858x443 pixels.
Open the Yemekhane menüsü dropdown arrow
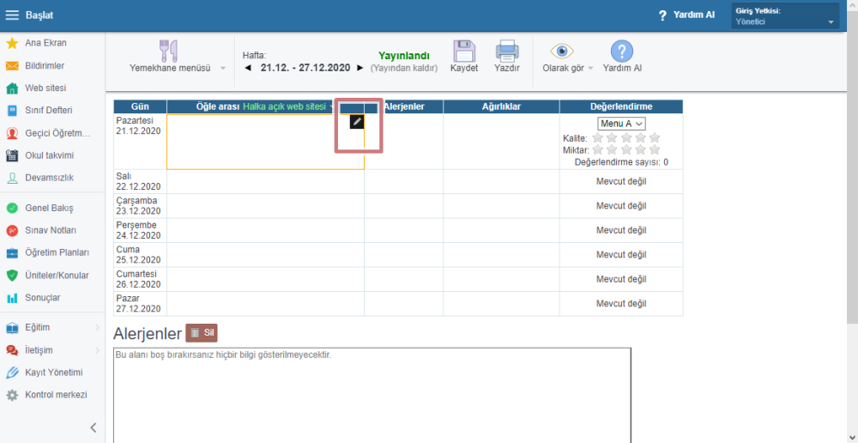point(223,69)
